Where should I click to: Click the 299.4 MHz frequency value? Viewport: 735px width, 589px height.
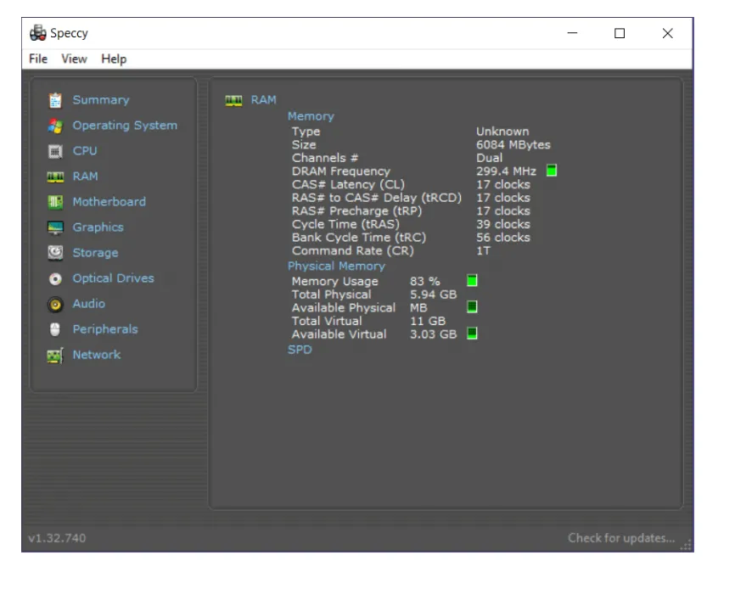506,171
